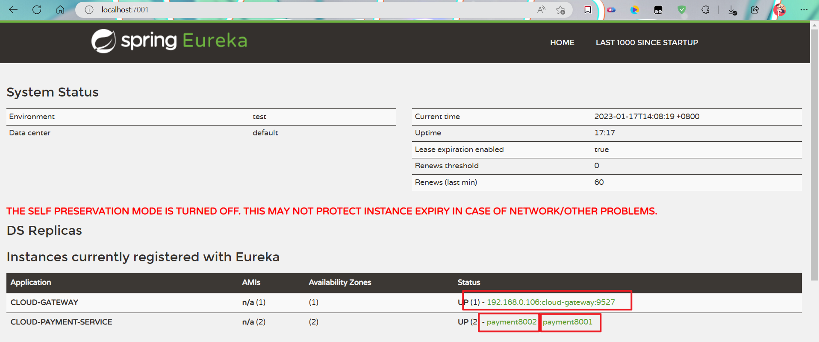Click the 'Status' column header
This screenshot has width=819, height=342.
(468, 282)
